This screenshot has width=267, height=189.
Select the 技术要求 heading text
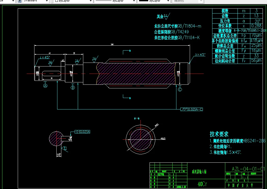point(219,134)
